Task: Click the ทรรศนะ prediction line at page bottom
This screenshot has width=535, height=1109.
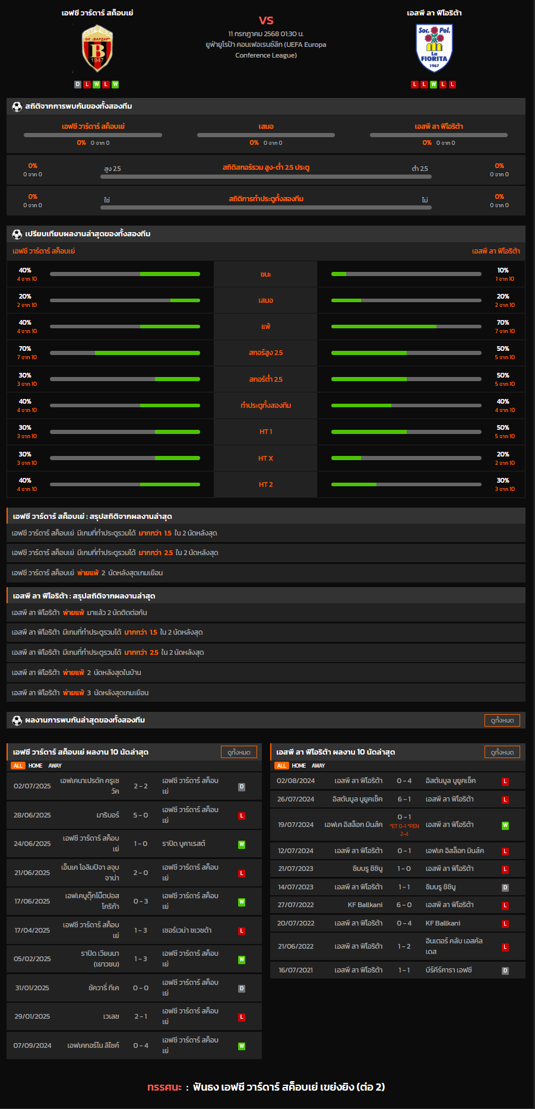Action: (266, 1087)
